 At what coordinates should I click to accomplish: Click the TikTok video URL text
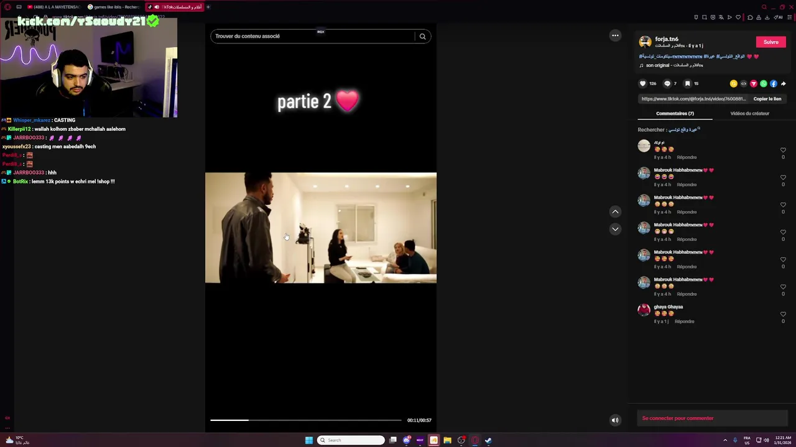[x=693, y=99]
